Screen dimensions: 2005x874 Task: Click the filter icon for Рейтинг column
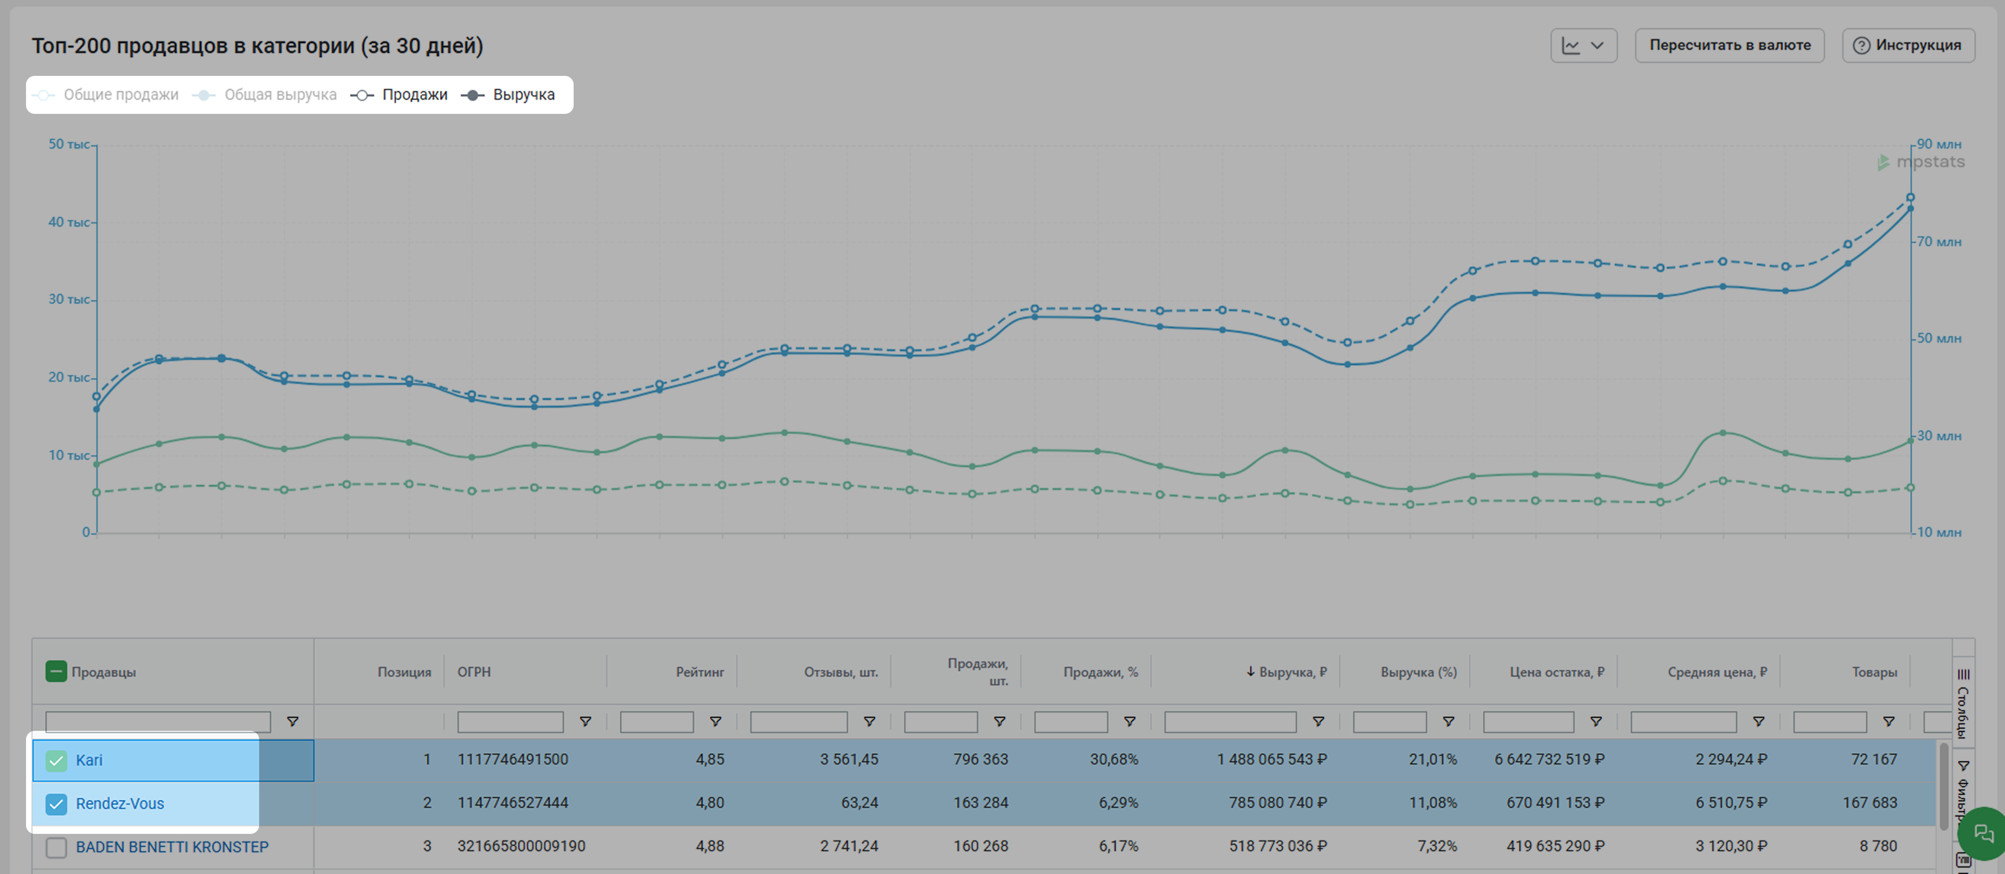(715, 722)
